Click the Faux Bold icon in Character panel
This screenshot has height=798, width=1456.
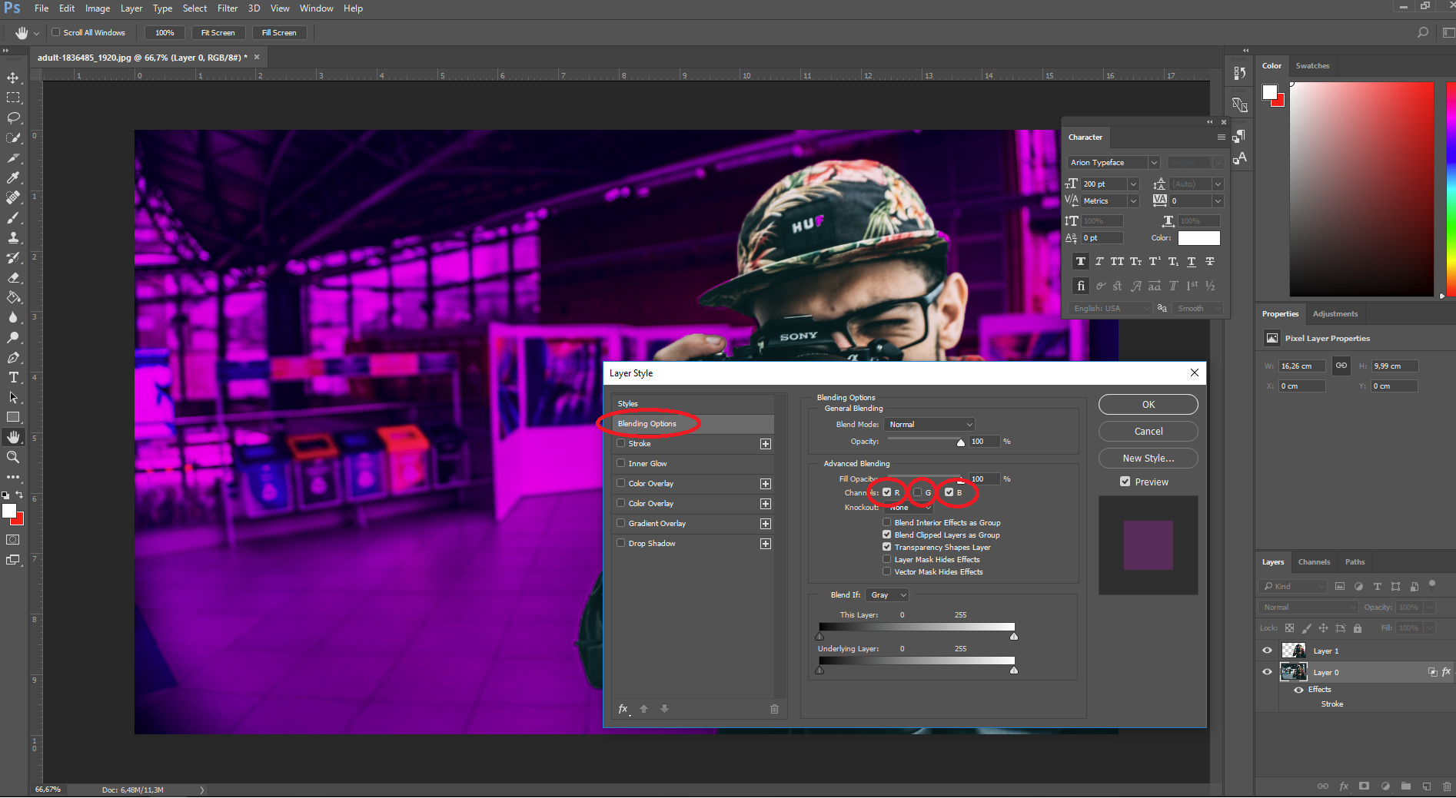pyautogui.click(x=1081, y=261)
